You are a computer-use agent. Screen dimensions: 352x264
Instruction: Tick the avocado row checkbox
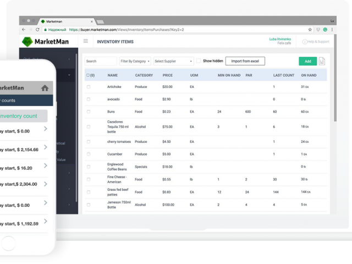(89, 99)
